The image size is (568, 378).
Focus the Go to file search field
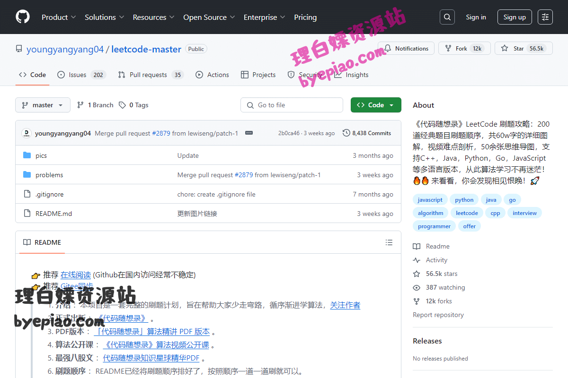click(x=292, y=105)
